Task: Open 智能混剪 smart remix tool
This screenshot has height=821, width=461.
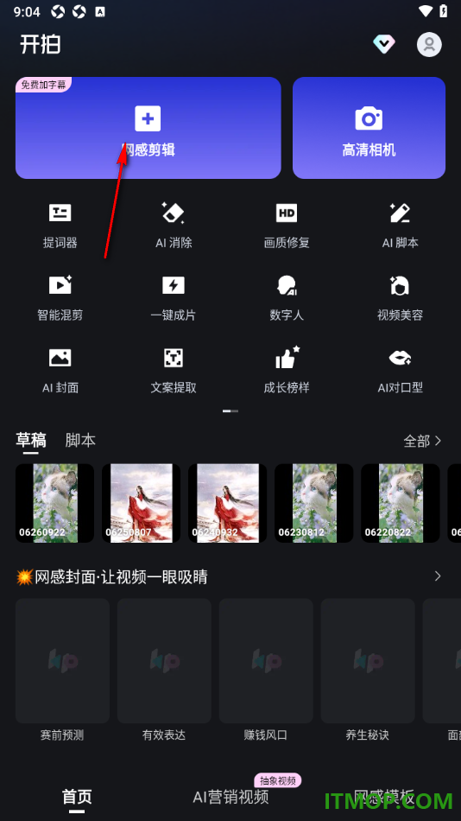Action: pyautogui.click(x=60, y=298)
